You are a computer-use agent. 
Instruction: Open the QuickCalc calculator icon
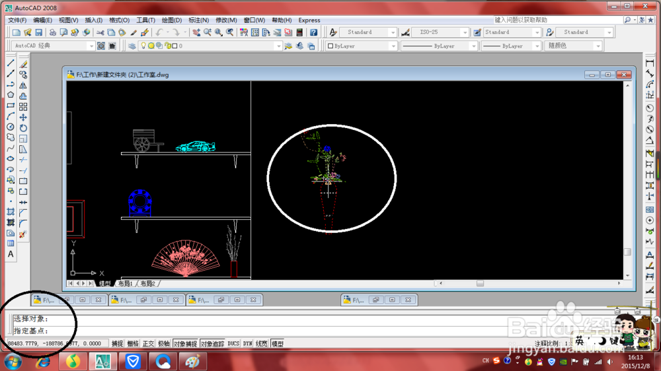(x=299, y=32)
